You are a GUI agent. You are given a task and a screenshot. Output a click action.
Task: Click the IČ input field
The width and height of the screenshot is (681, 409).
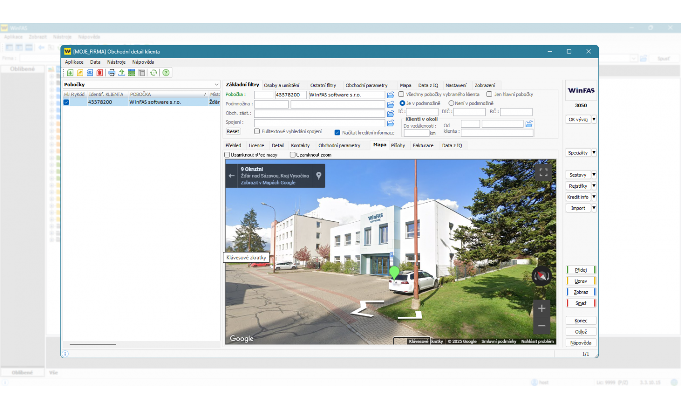pyautogui.click(x=422, y=112)
